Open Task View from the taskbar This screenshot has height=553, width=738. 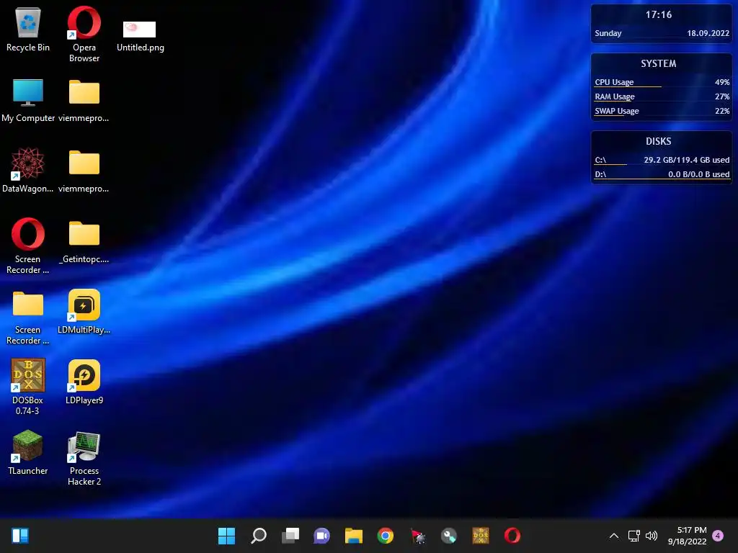coord(290,536)
